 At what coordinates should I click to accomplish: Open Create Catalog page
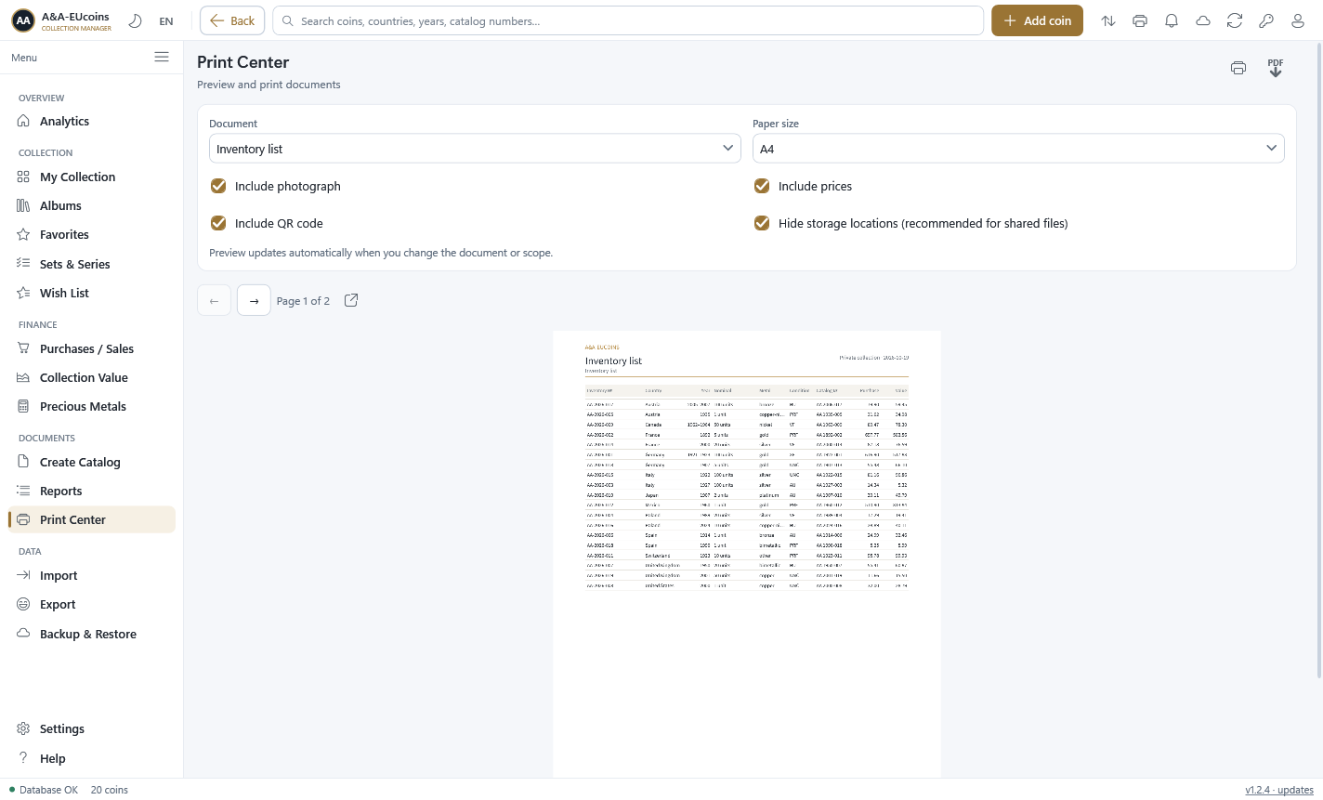[x=91, y=462]
